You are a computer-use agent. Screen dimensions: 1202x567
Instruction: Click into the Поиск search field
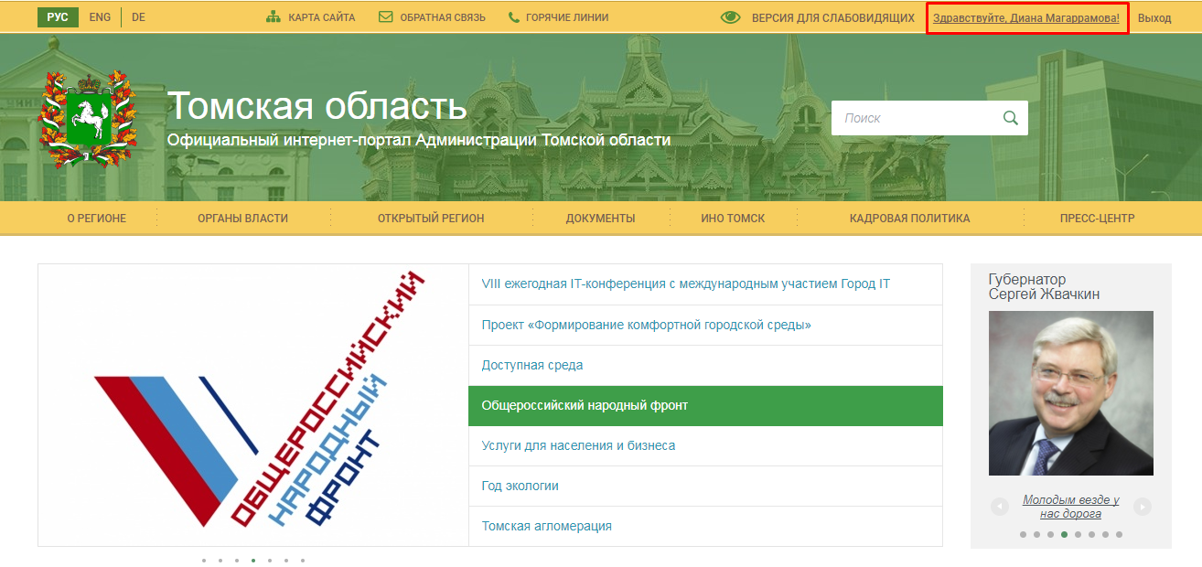click(x=915, y=118)
